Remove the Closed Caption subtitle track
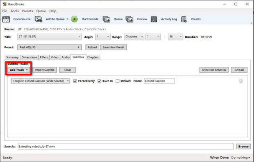Viewport: 254px width, 162px height. [241, 81]
